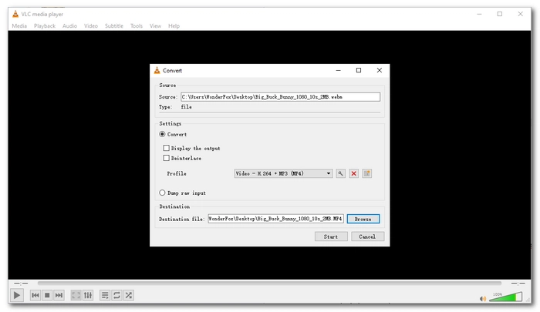Click the Destination file text field
The image size is (540, 312).
pyautogui.click(x=275, y=219)
